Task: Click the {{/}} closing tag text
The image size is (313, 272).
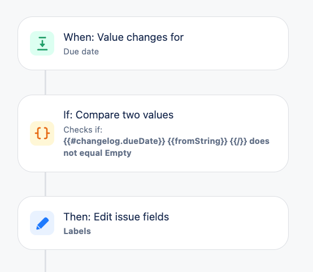Action: click(x=238, y=141)
